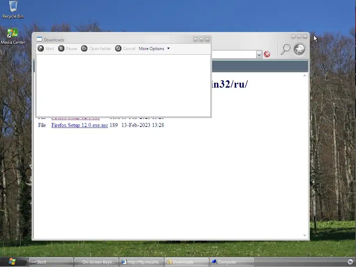Click the scroll down arrow on the page

[305, 236]
